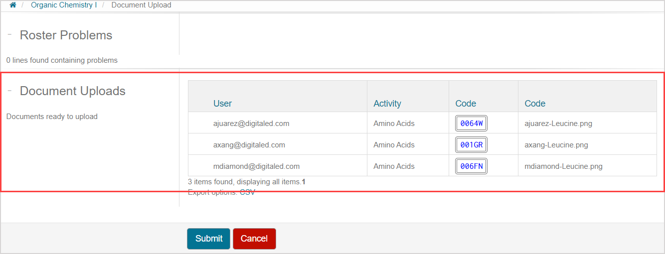Click the home icon in breadcrumb
This screenshot has width=665, height=254.
[13, 5]
